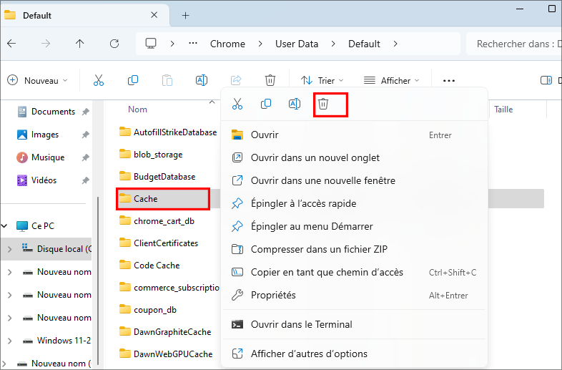Go up one folder level with the up arrow

pos(79,44)
